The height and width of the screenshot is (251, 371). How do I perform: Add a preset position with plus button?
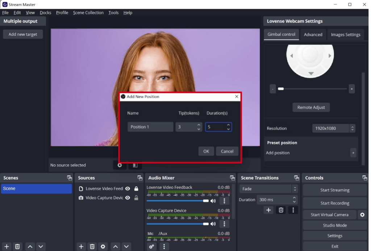point(353,153)
